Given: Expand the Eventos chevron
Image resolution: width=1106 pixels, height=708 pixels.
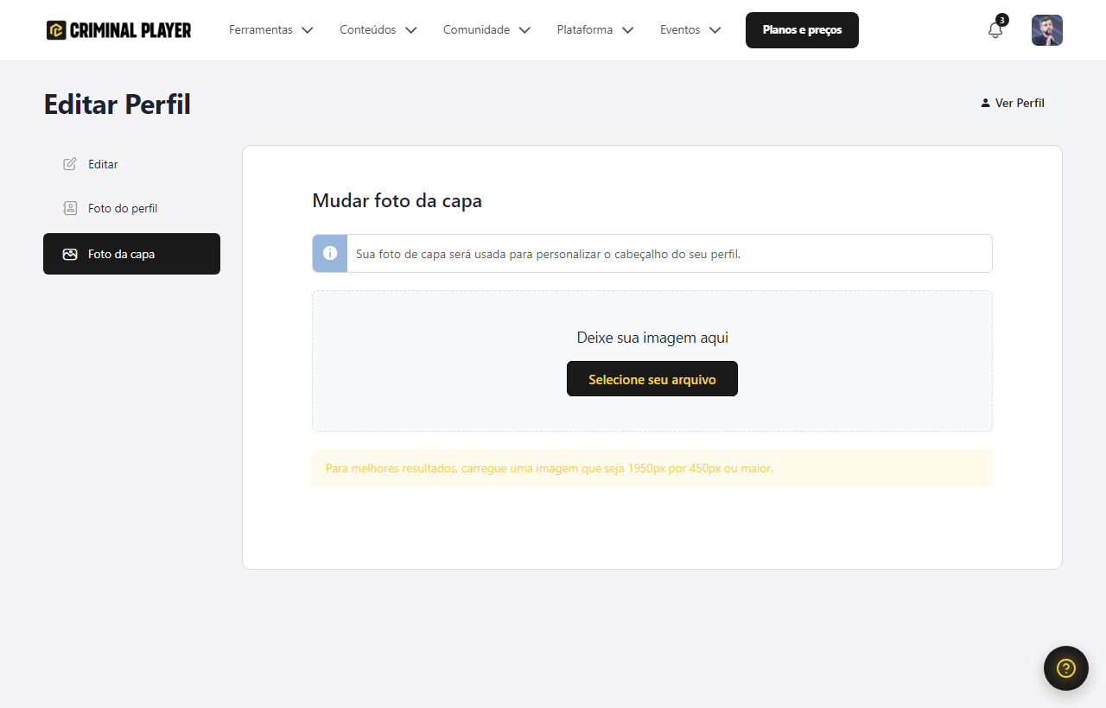Looking at the screenshot, I should pyautogui.click(x=715, y=30).
